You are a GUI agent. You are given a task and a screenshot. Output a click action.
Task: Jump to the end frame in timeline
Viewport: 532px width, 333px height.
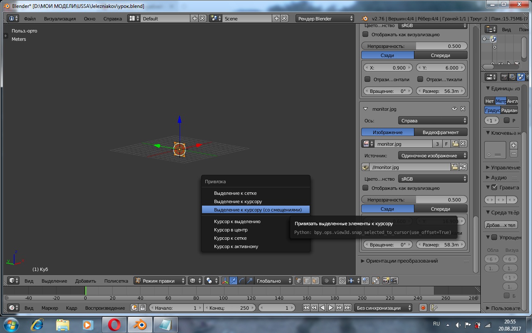click(x=347, y=308)
